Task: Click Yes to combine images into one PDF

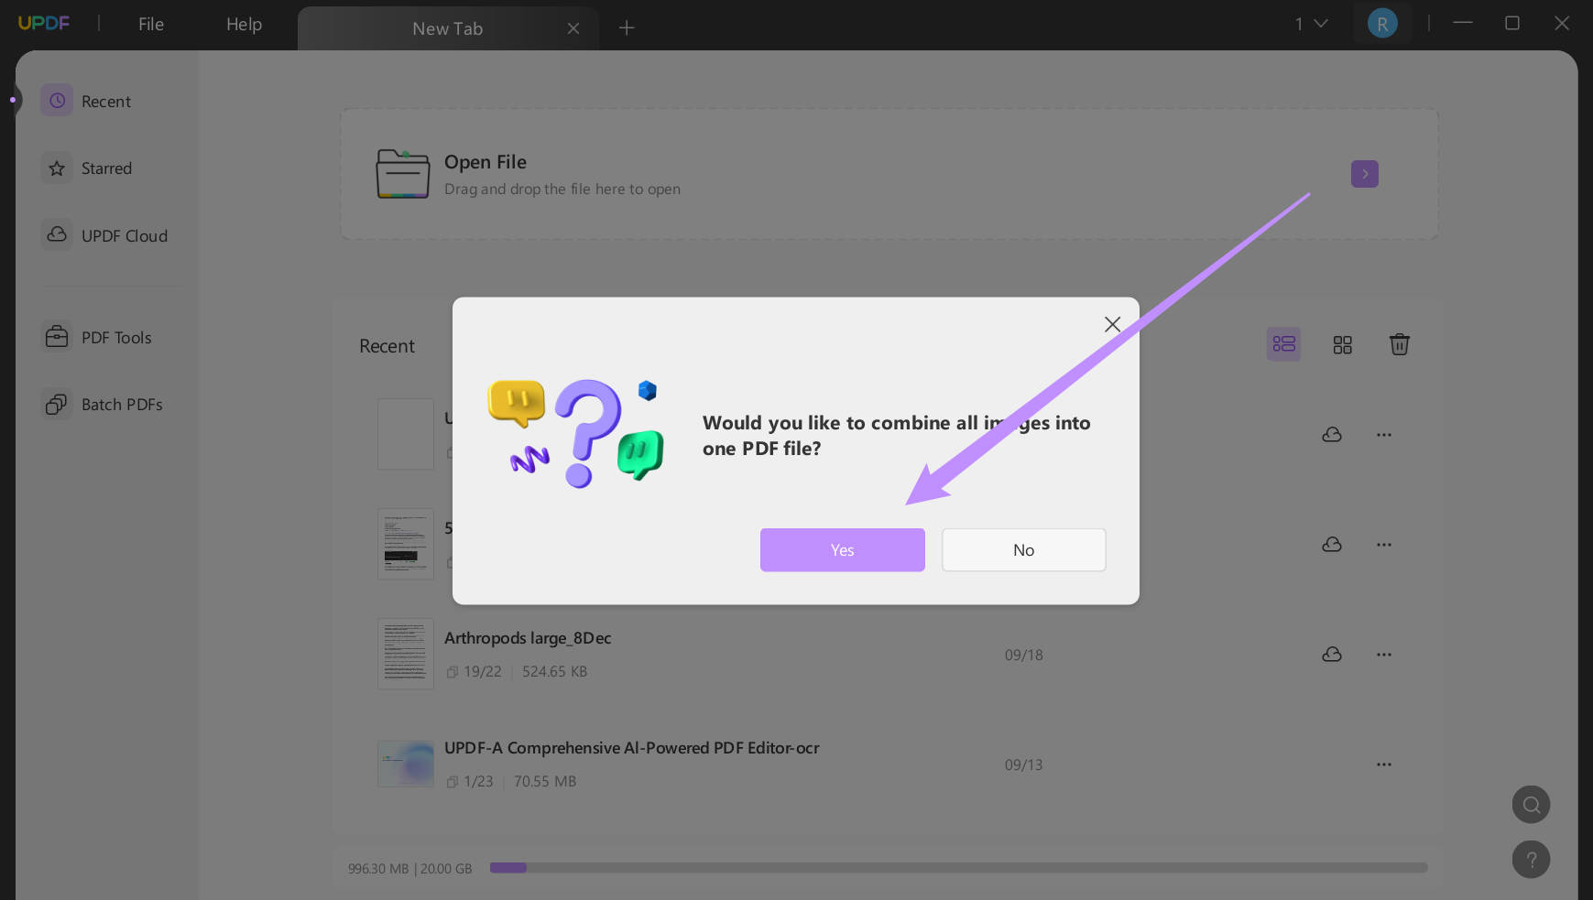Action: coord(841,549)
